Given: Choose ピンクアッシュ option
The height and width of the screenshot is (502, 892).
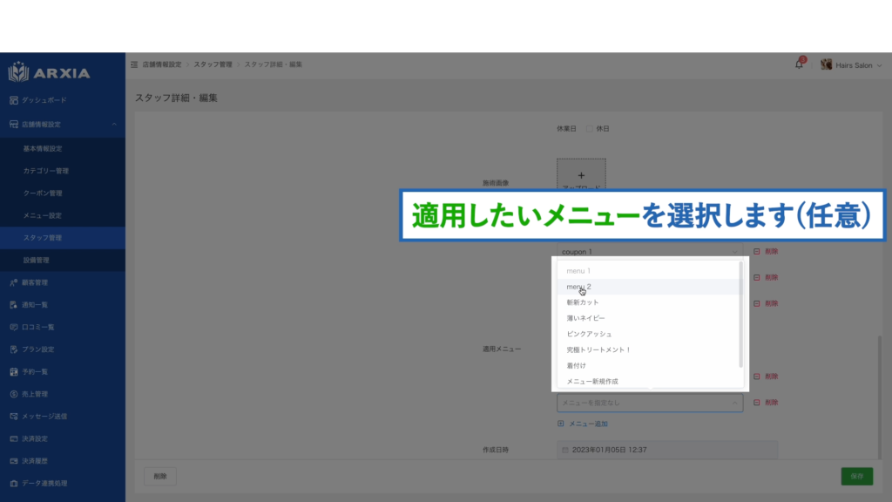Looking at the screenshot, I should coord(648,334).
